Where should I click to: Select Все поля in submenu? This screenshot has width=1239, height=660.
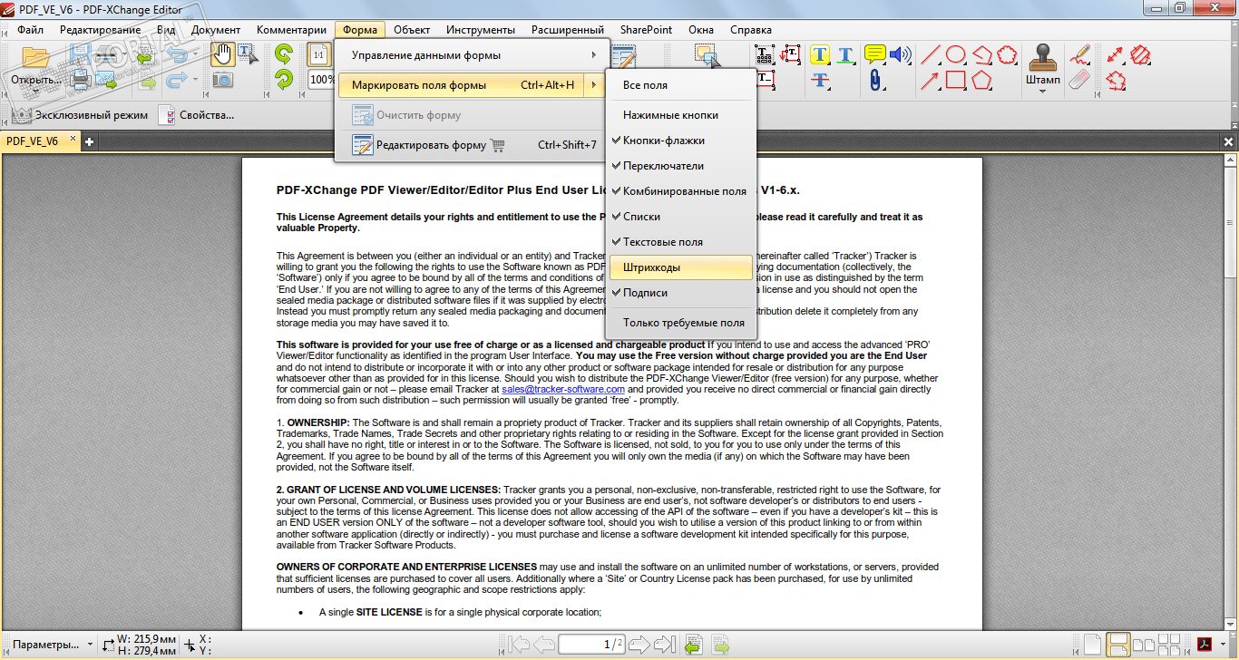pyautogui.click(x=680, y=85)
